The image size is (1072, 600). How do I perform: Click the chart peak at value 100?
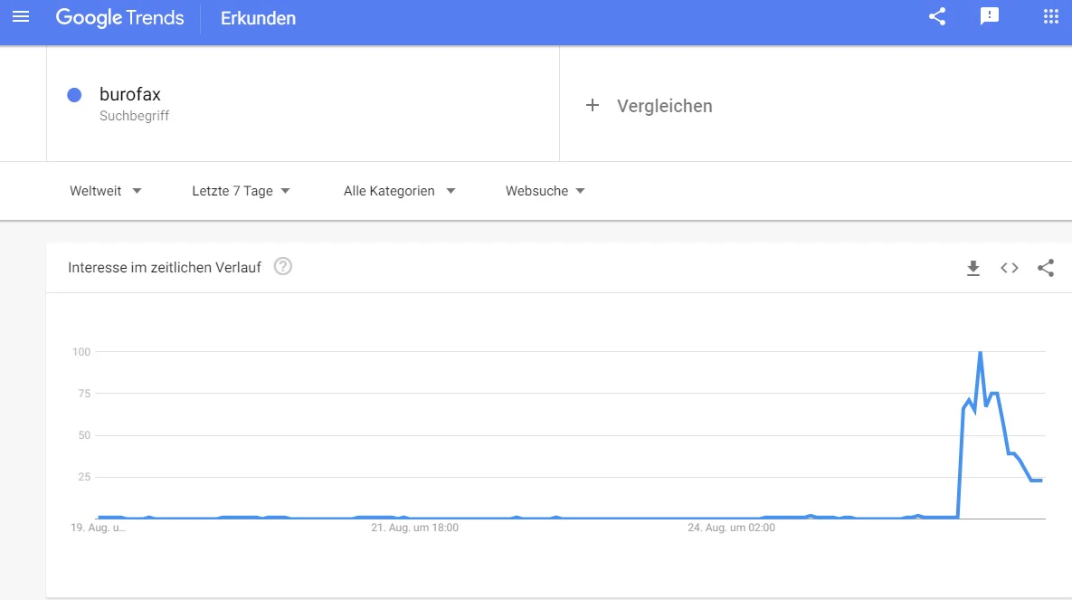coord(981,352)
